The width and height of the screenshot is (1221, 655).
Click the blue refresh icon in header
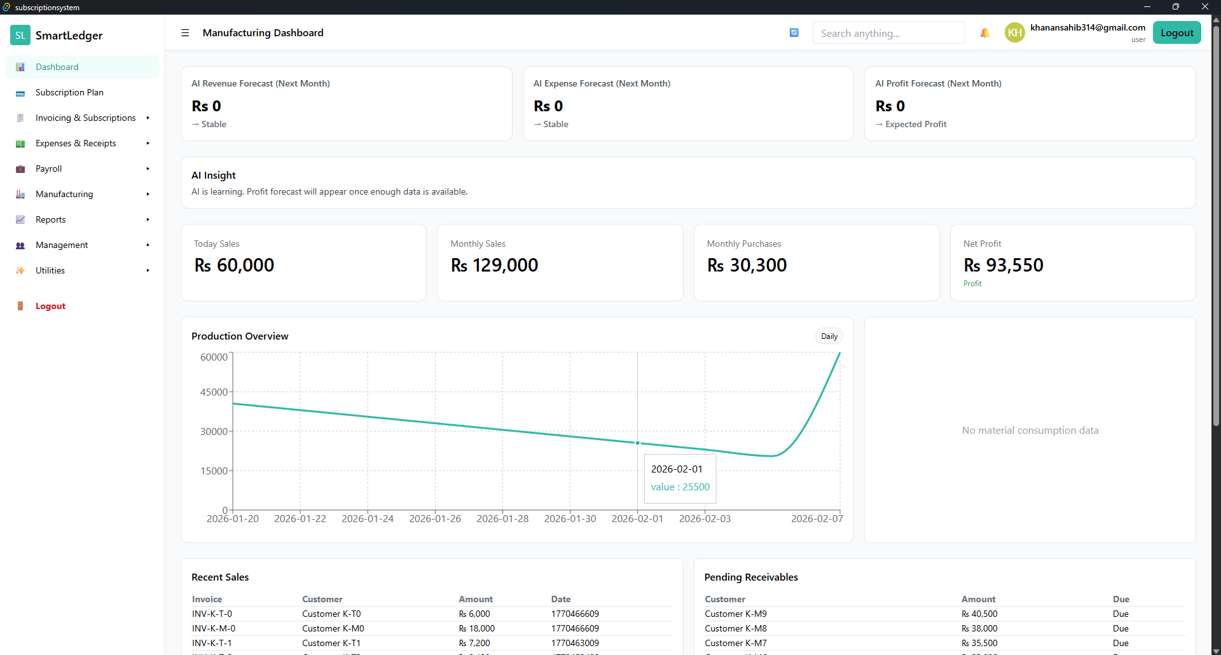[x=794, y=32]
